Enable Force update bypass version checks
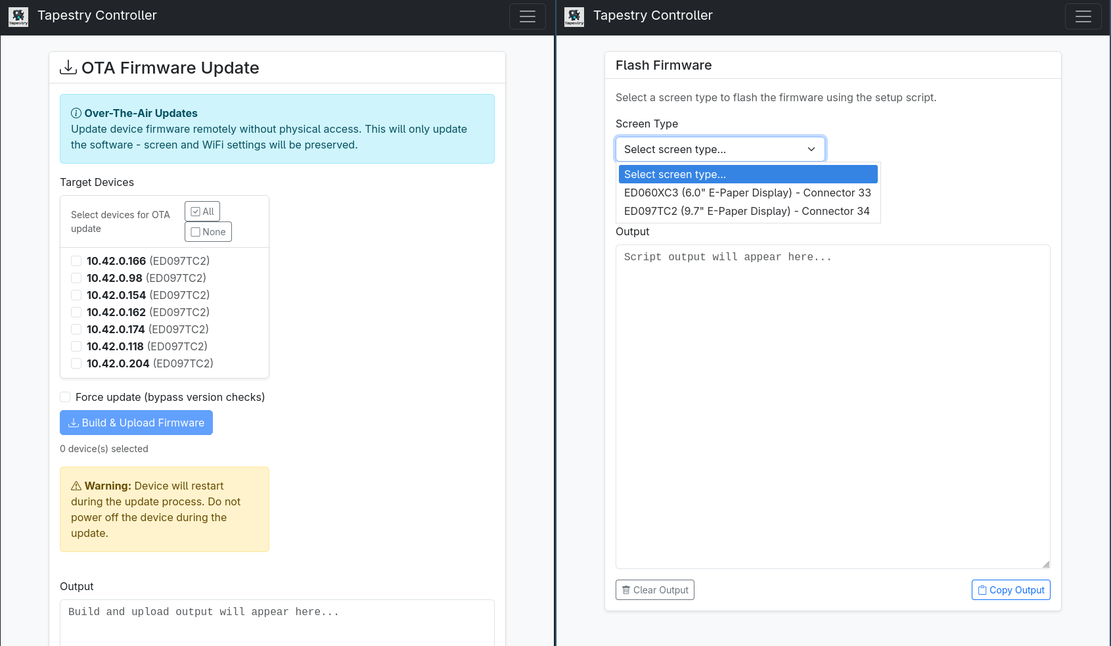This screenshot has width=1111, height=646. 65,397
